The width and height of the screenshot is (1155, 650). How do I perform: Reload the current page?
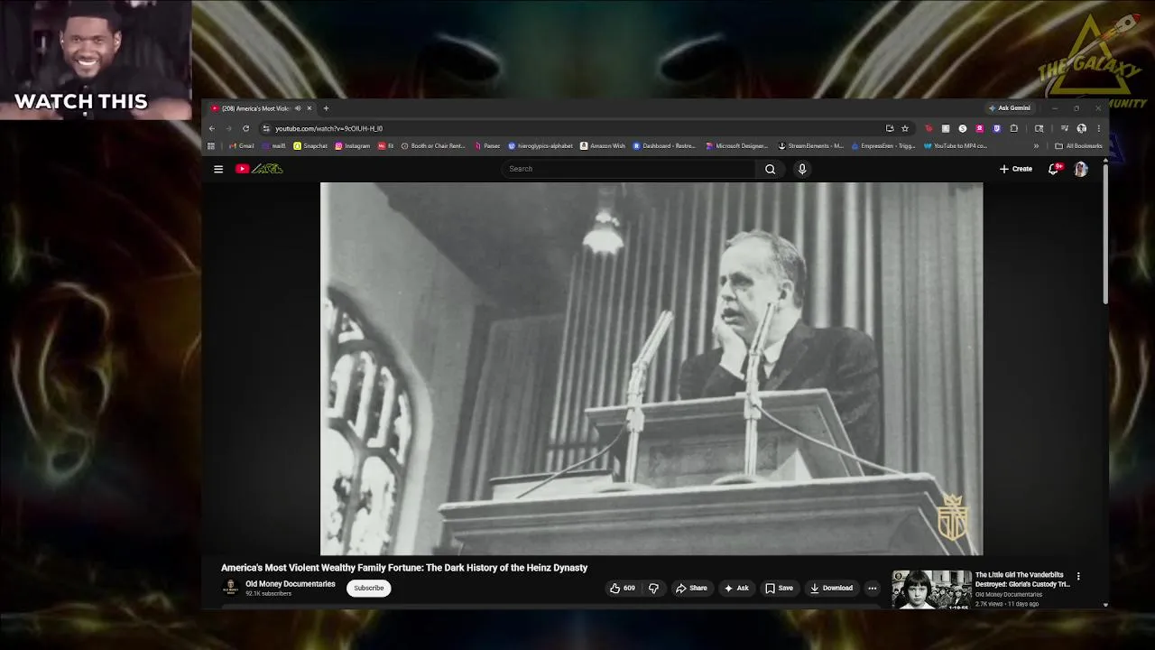pos(245,128)
